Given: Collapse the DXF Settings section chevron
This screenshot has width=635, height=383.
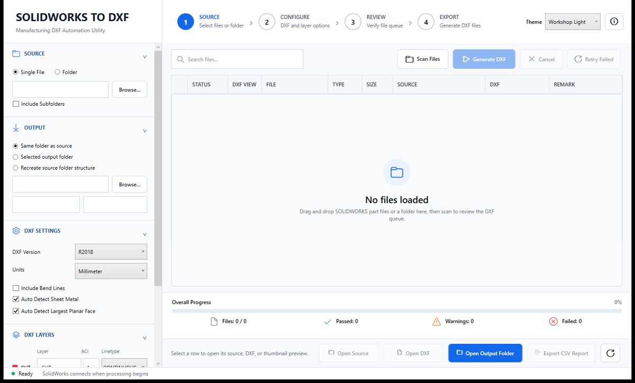Looking at the screenshot, I should [144, 234].
